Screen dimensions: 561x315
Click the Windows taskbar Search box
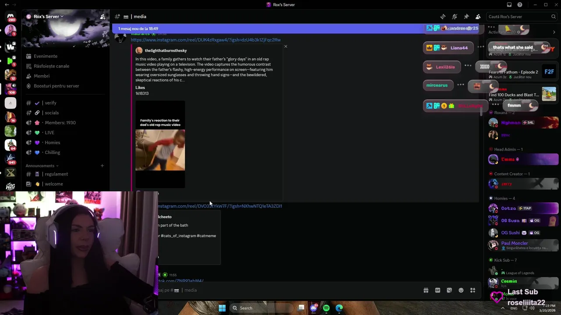[262, 308]
